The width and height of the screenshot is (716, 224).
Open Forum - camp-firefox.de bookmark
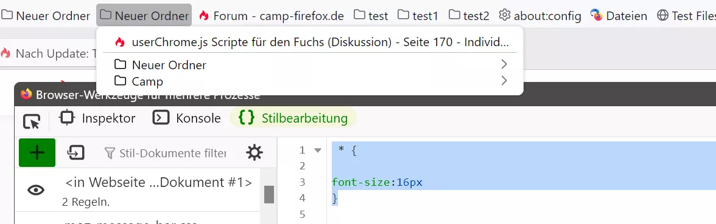pos(272,16)
